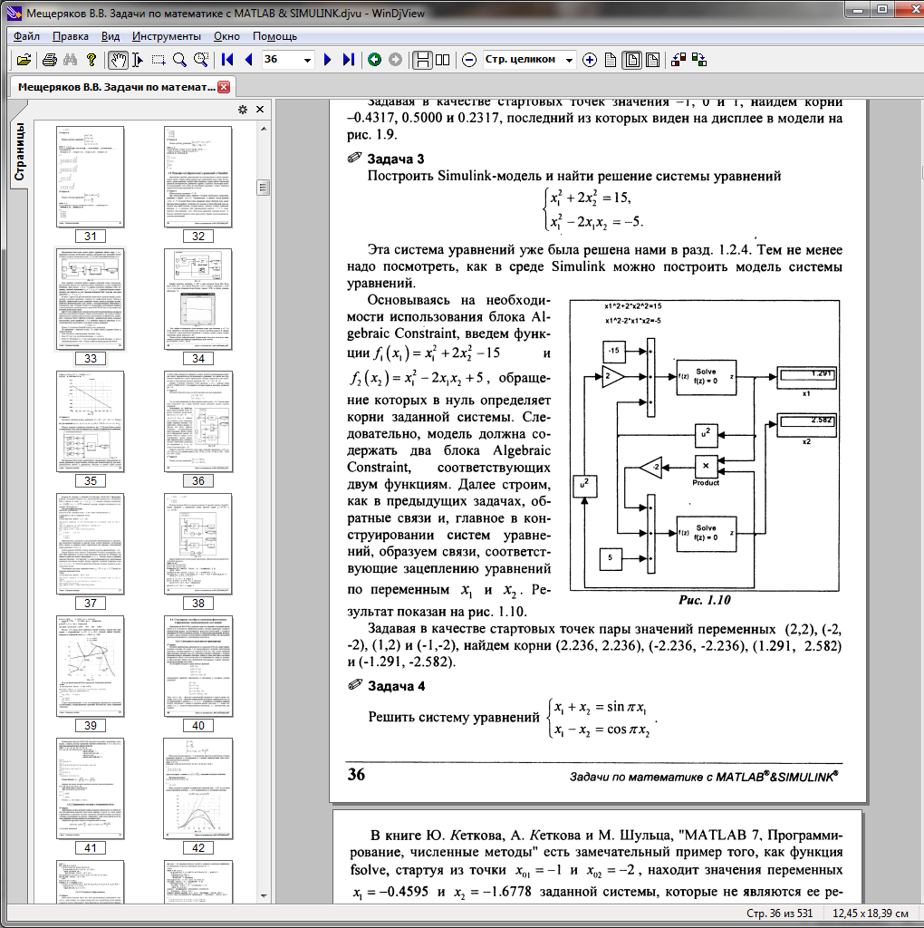Screen dimensions: 924x928
Task: Select the text selection cursor tool
Action: (138, 60)
